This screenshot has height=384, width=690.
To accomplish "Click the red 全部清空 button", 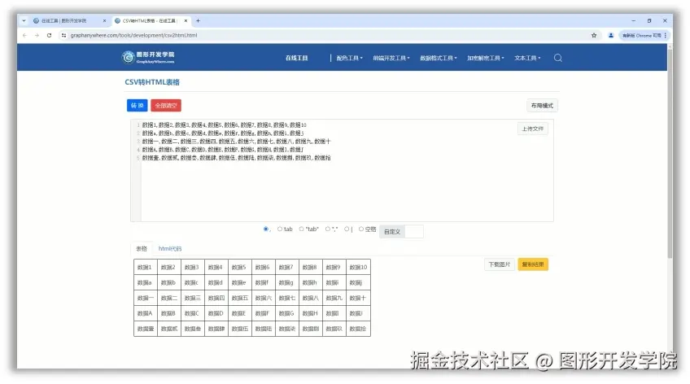I will [x=166, y=106].
